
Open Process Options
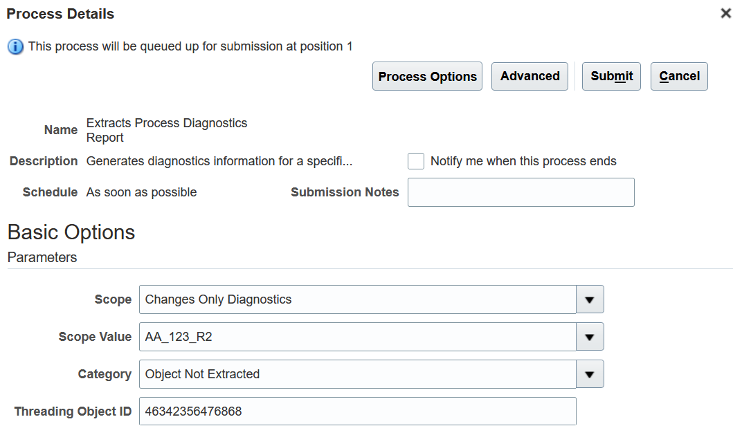coord(427,77)
